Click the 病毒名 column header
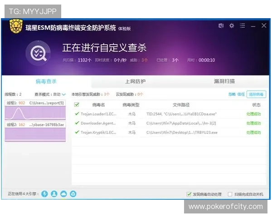Screen dimensions: 272x218 (x=98, y=105)
